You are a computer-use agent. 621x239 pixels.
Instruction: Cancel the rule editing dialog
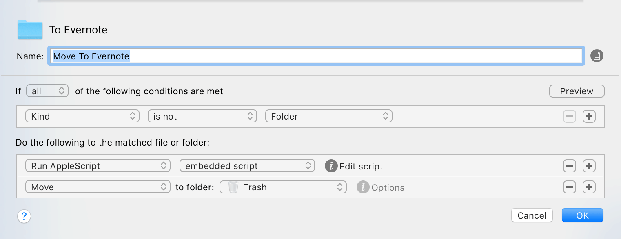(x=532, y=215)
